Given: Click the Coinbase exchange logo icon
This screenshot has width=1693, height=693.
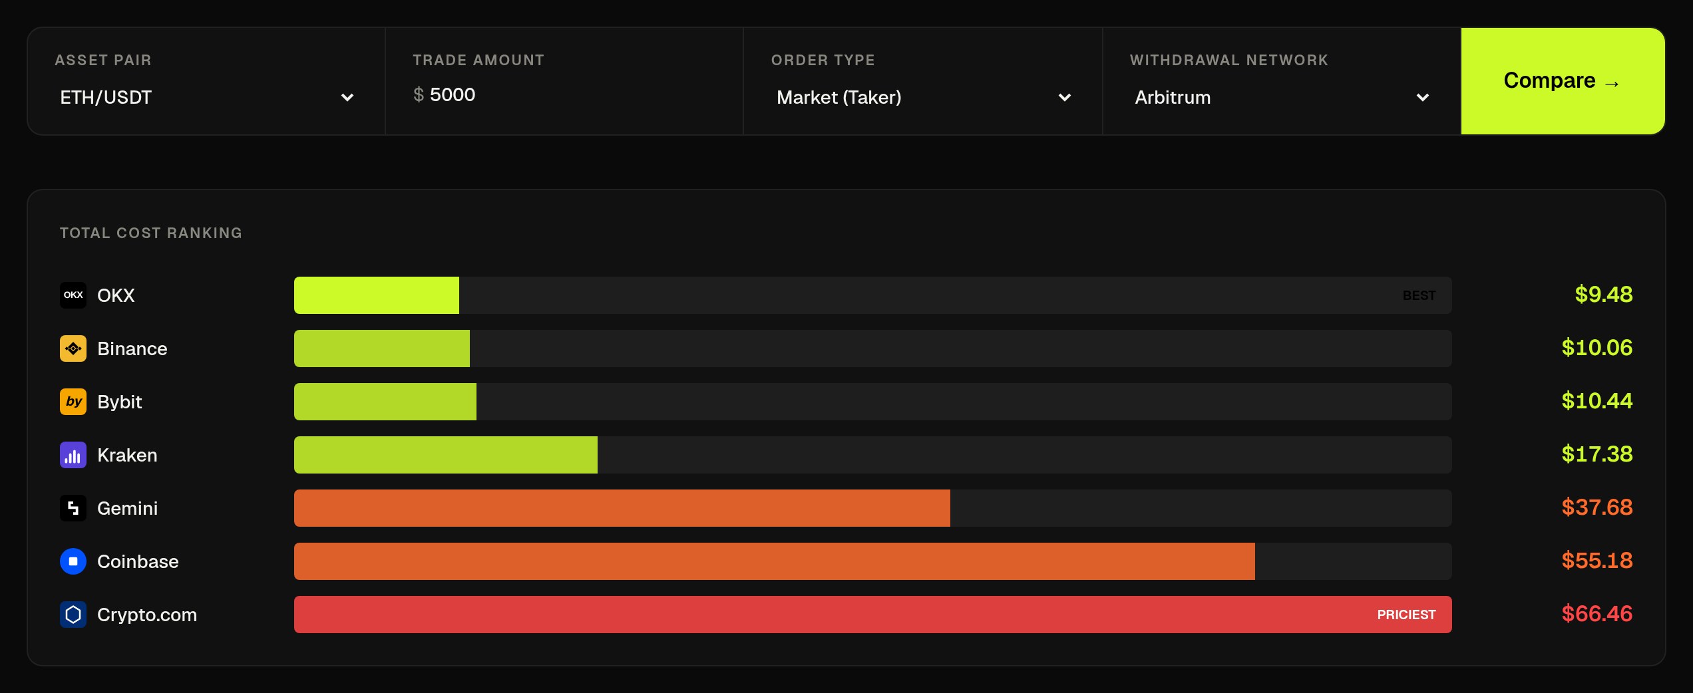Looking at the screenshot, I should pos(73,561).
